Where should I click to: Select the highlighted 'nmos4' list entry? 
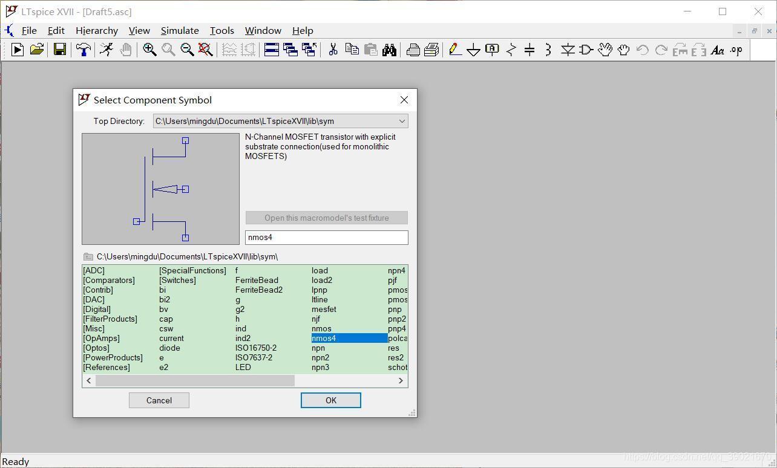[x=349, y=338]
